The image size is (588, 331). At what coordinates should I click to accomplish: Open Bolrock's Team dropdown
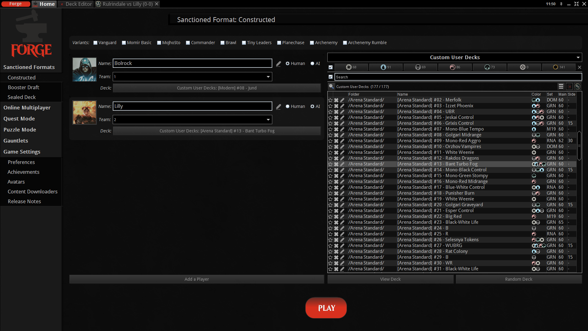[192, 77]
